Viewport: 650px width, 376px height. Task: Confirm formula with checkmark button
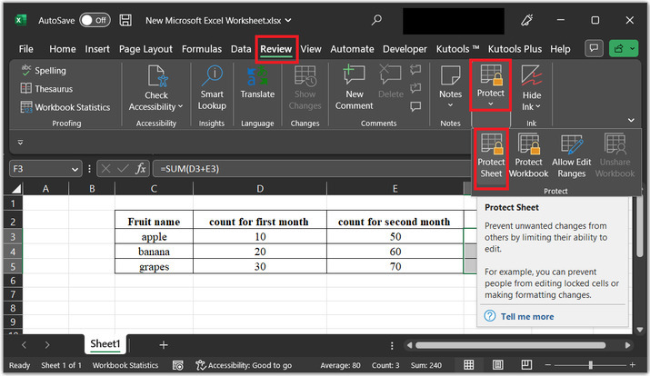coord(123,169)
